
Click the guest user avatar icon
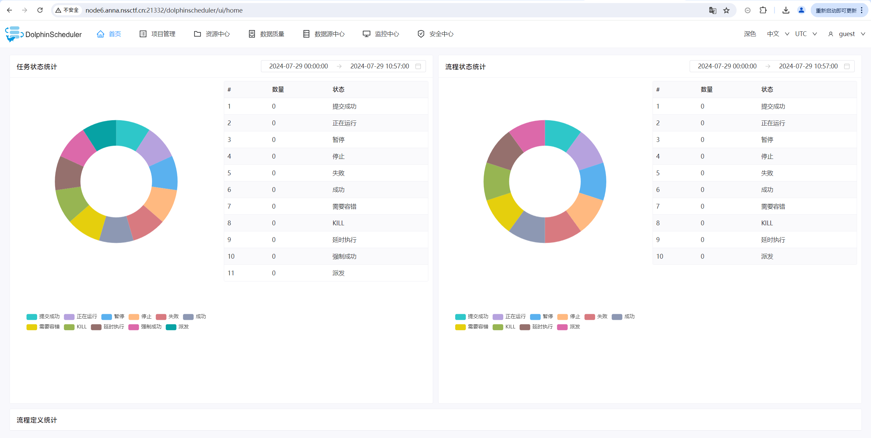[x=831, y=34]
